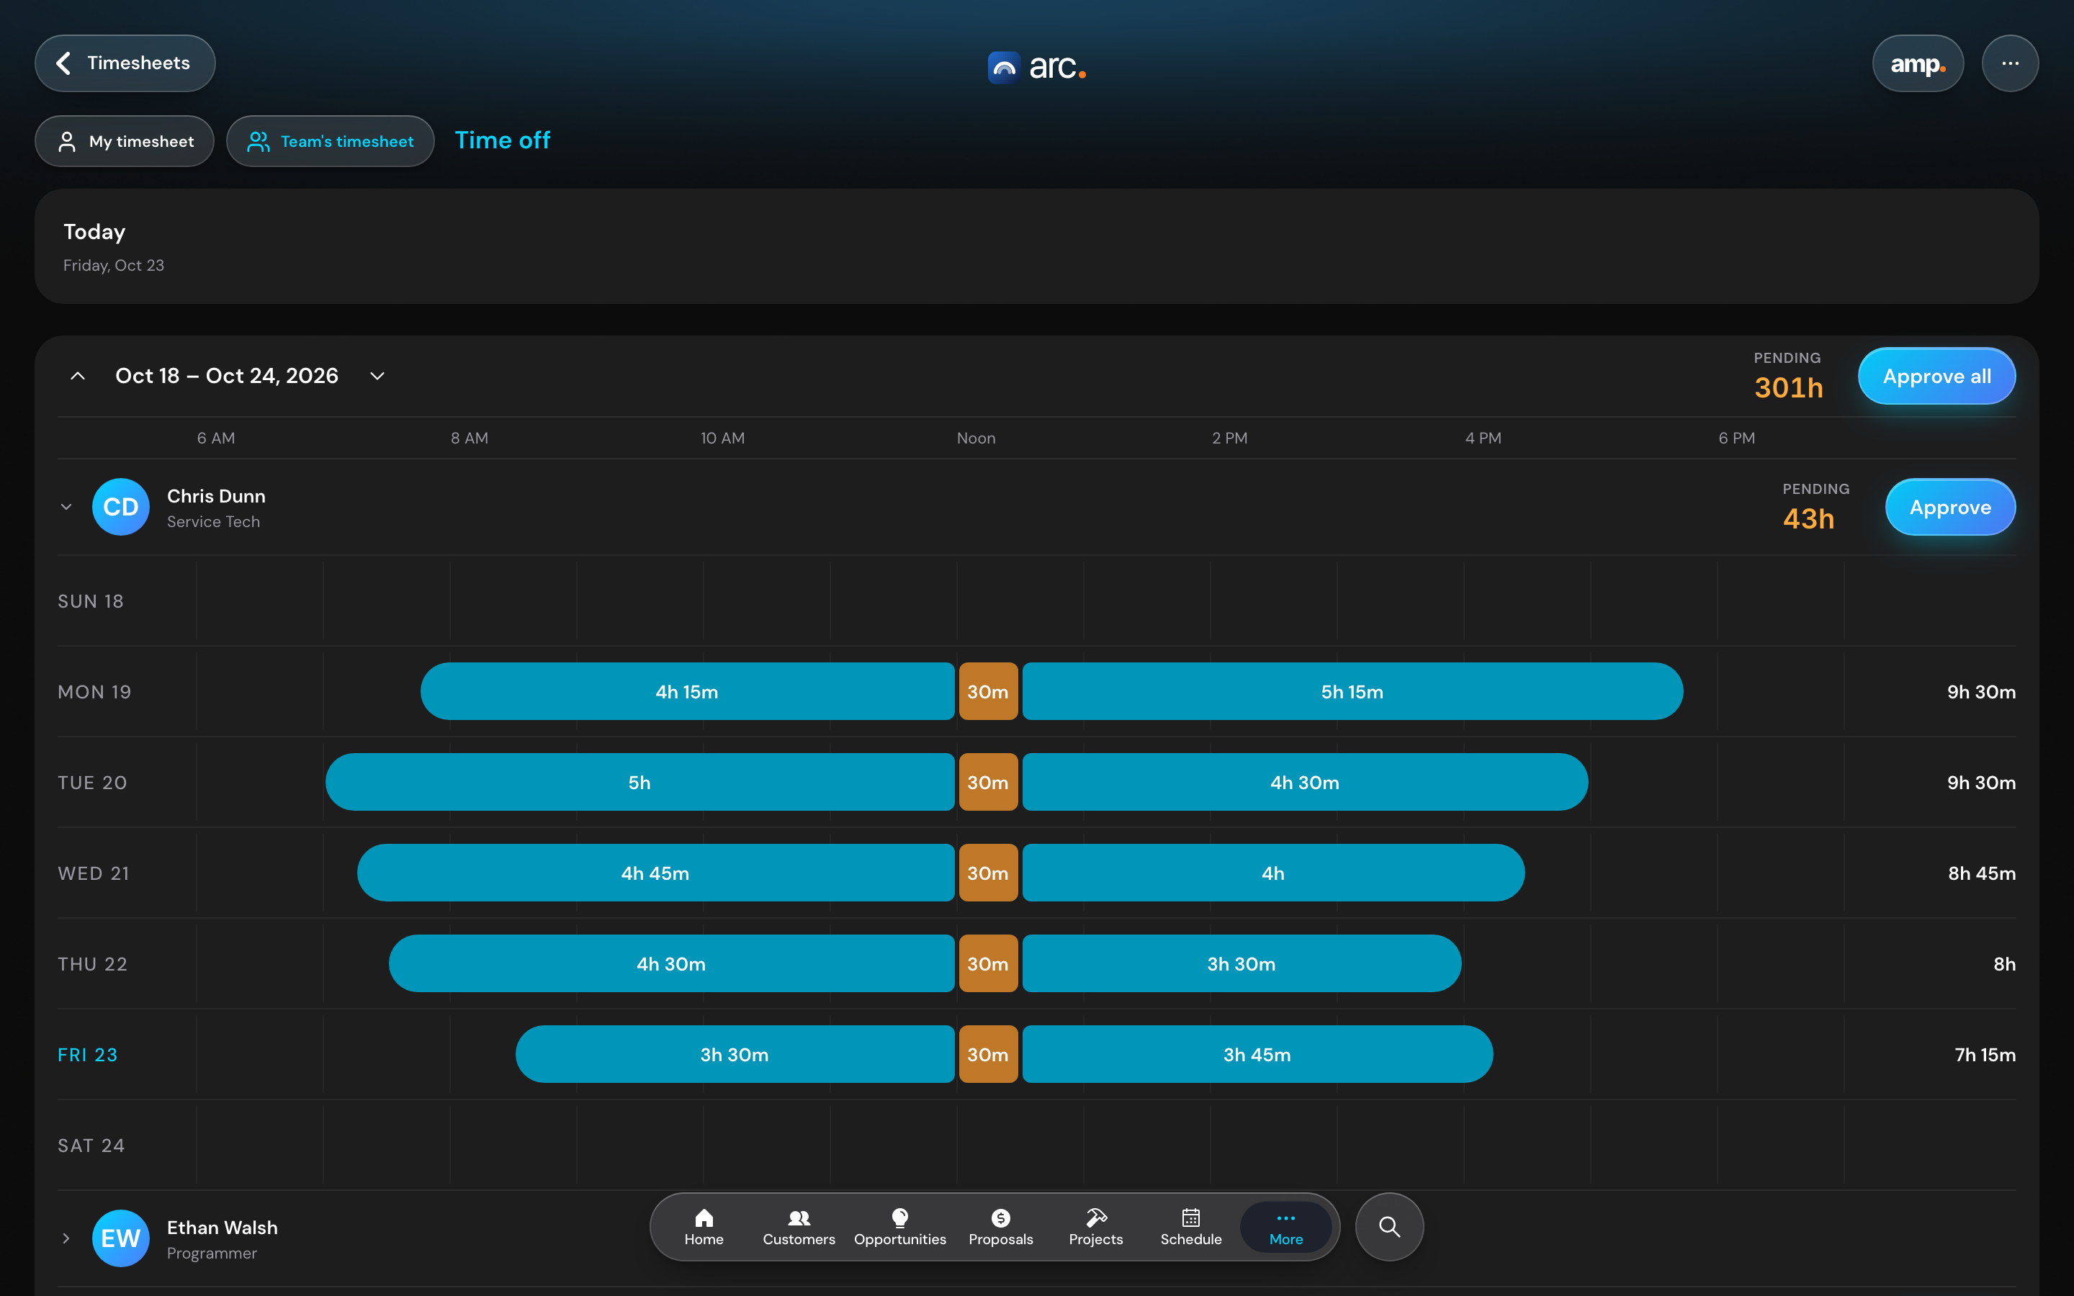This screenshot has width=2074, height=1296.
Task: Select Friday's 30m break block
Action: pyautogui.click(x=988, y=1055)
